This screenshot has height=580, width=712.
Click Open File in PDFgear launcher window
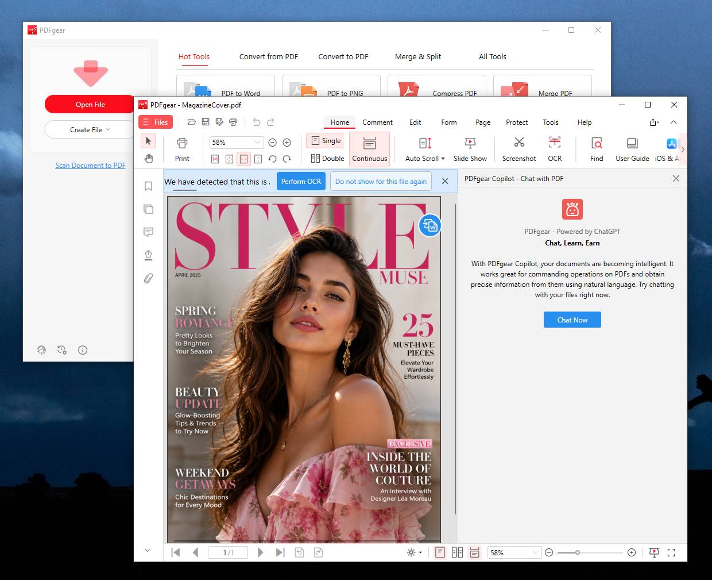90,104
